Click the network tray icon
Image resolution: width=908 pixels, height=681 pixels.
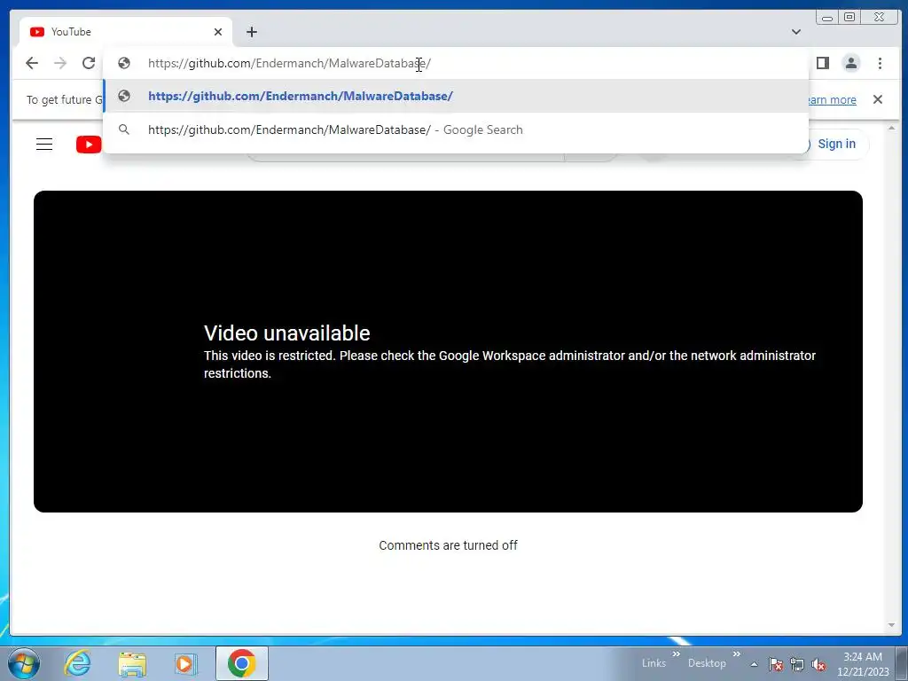797,664
